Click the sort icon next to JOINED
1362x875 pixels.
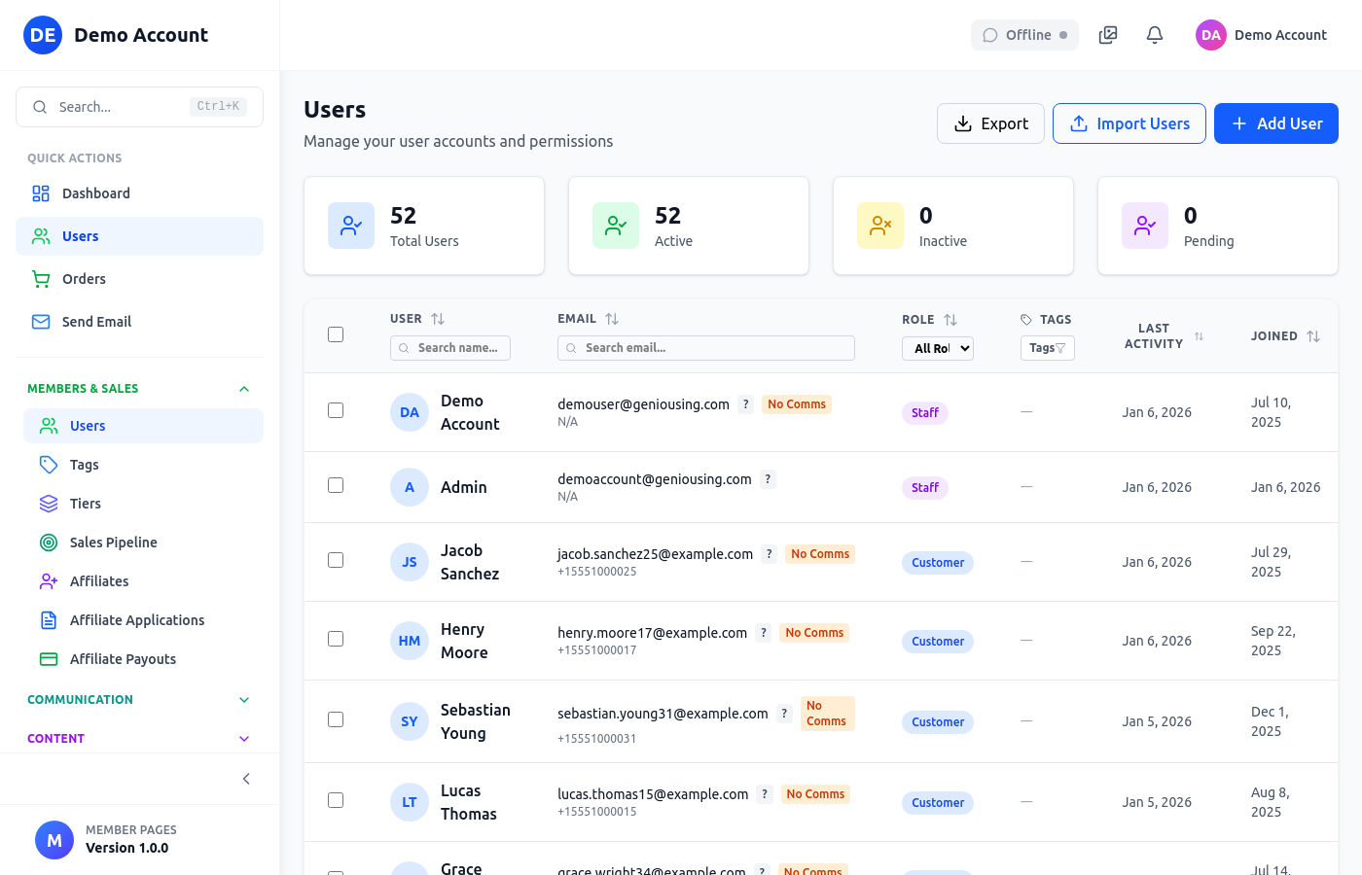[x=1313, y=336]
